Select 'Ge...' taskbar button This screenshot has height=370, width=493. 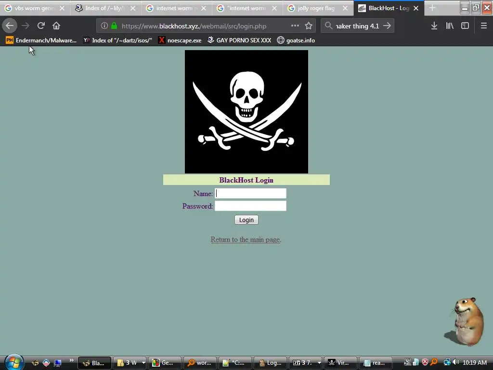(x=165, y=363)
